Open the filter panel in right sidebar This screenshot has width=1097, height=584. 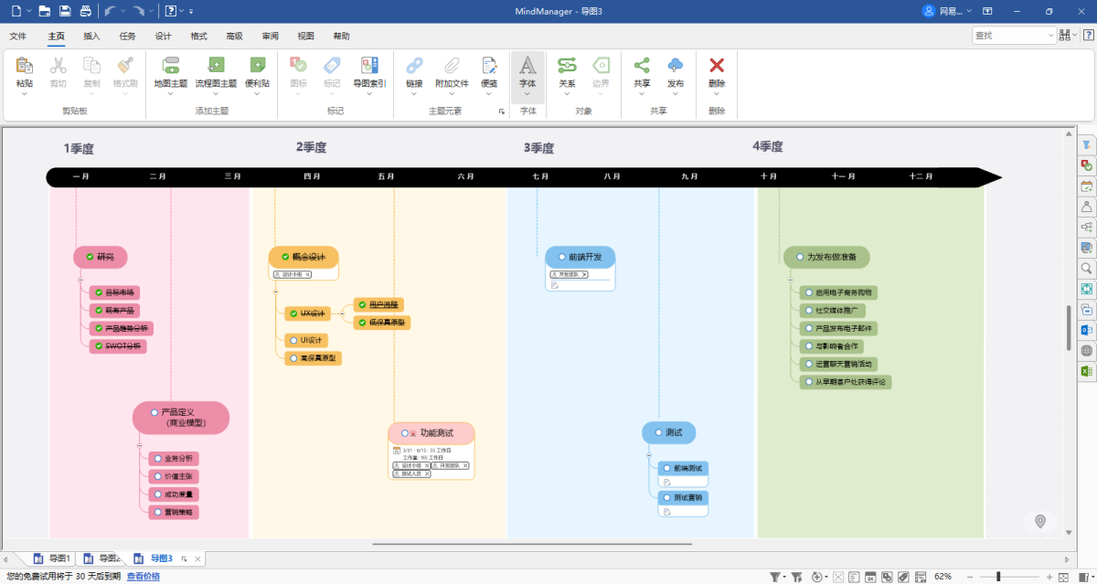click(x=1086, y=144)
